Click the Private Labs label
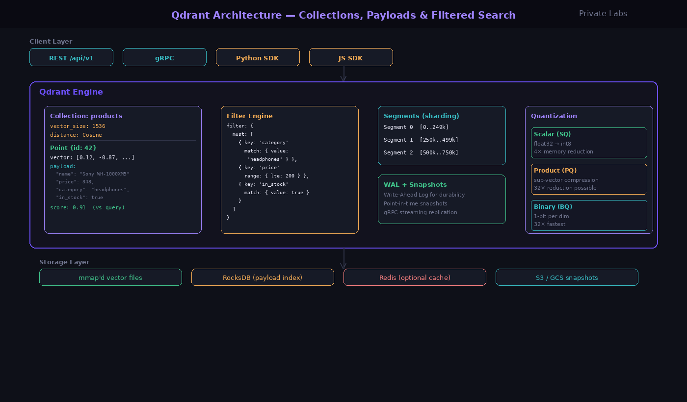687x402 pixels. tap(603, 14)
